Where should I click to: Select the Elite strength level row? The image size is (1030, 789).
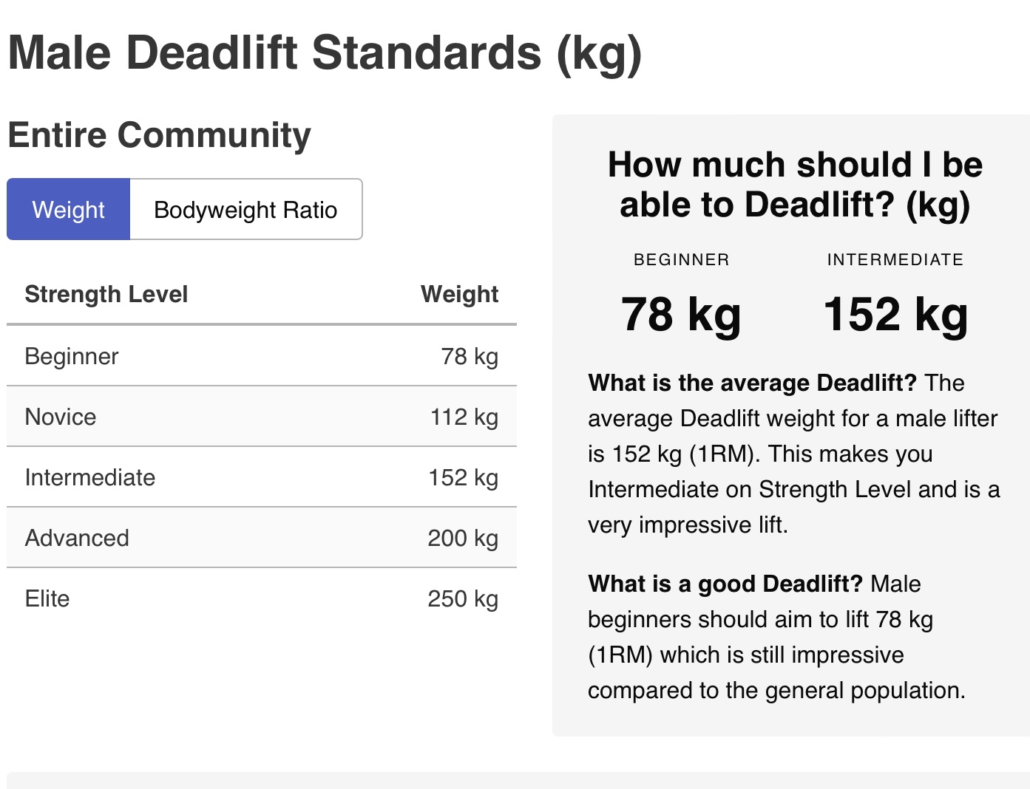click(262, 598)
